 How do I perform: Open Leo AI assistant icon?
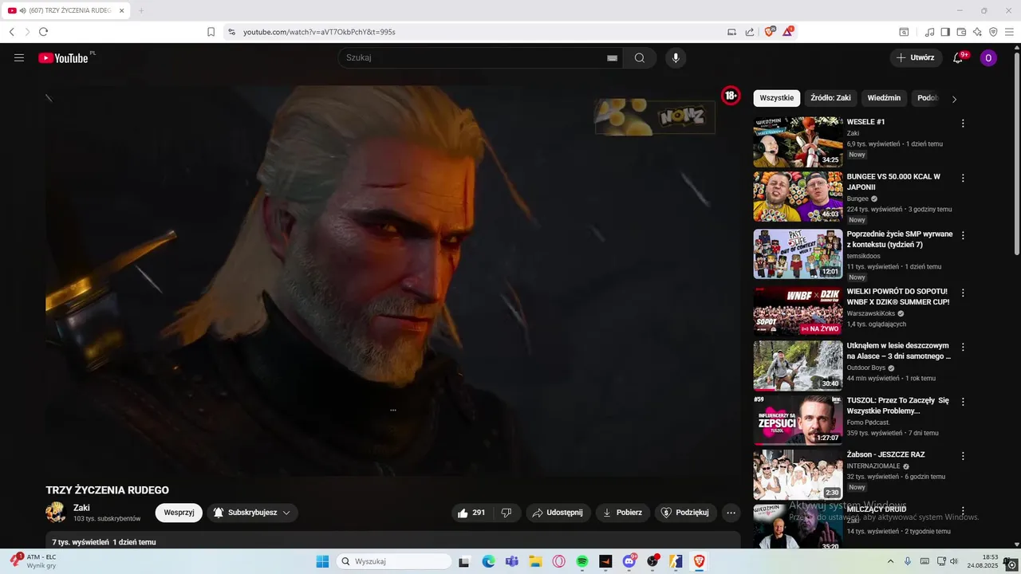[x=977, y=32]
